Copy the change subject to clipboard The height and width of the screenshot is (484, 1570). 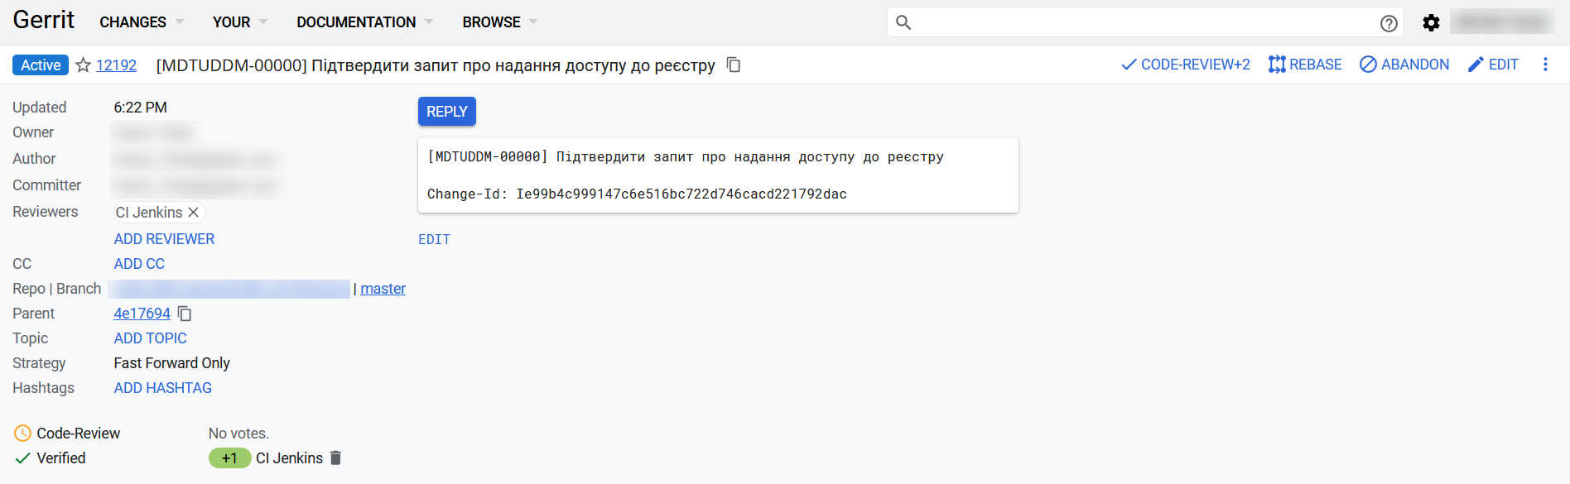734,65
